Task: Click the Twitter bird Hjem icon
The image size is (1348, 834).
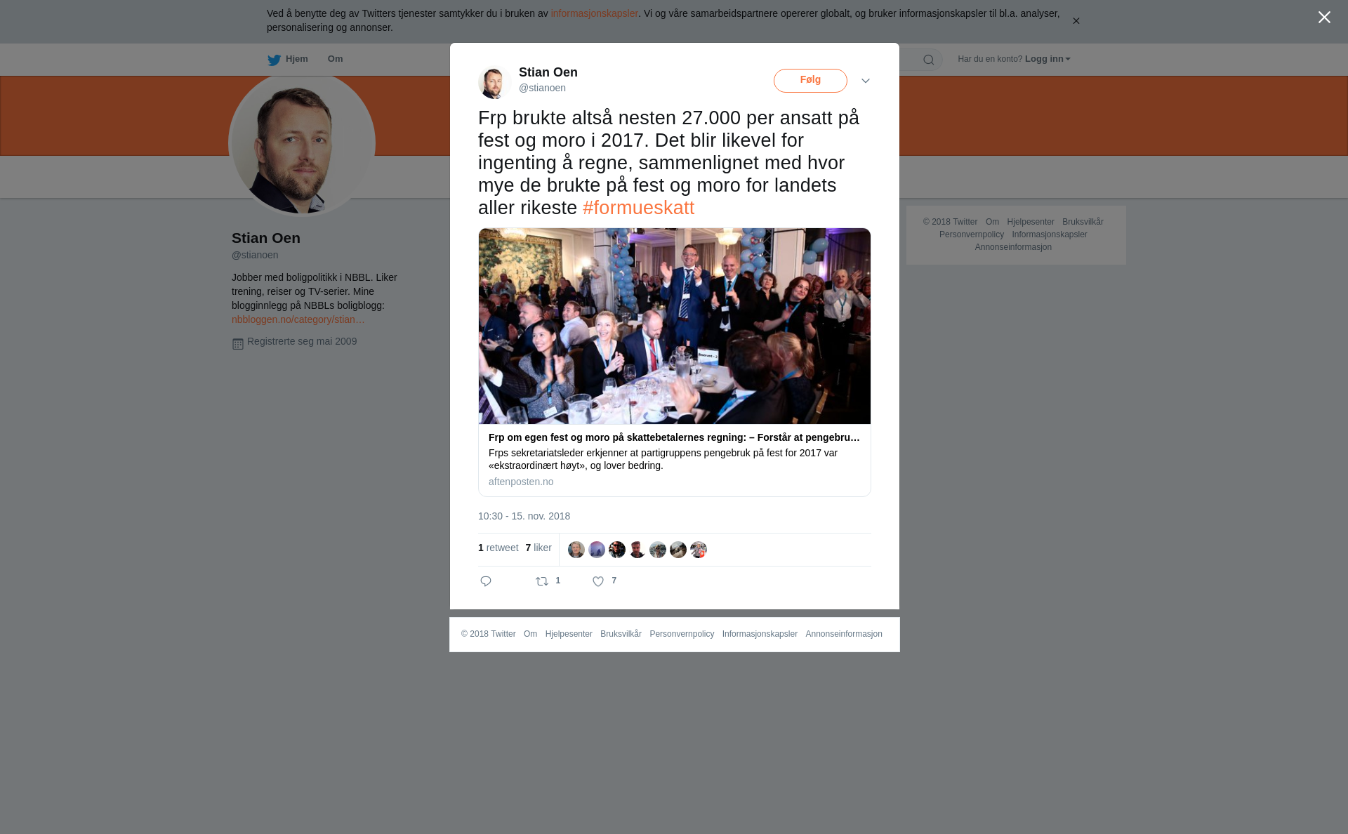Action: tap(274, 60)
